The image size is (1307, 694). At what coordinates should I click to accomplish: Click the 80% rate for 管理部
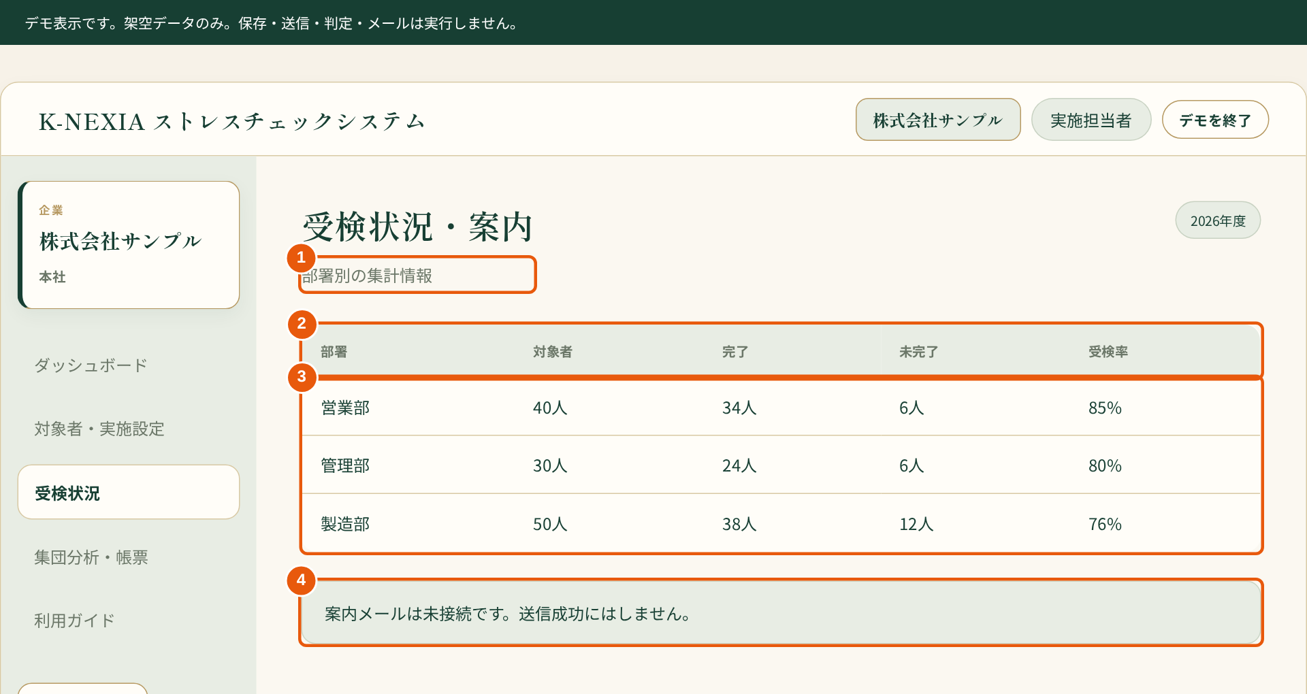1105,466
